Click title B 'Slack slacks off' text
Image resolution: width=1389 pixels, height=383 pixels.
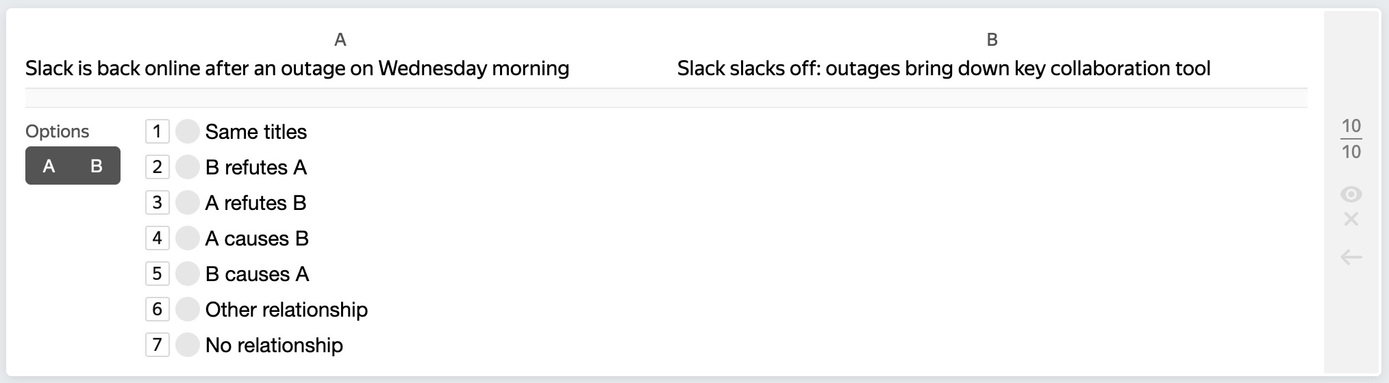pos(943,68)
